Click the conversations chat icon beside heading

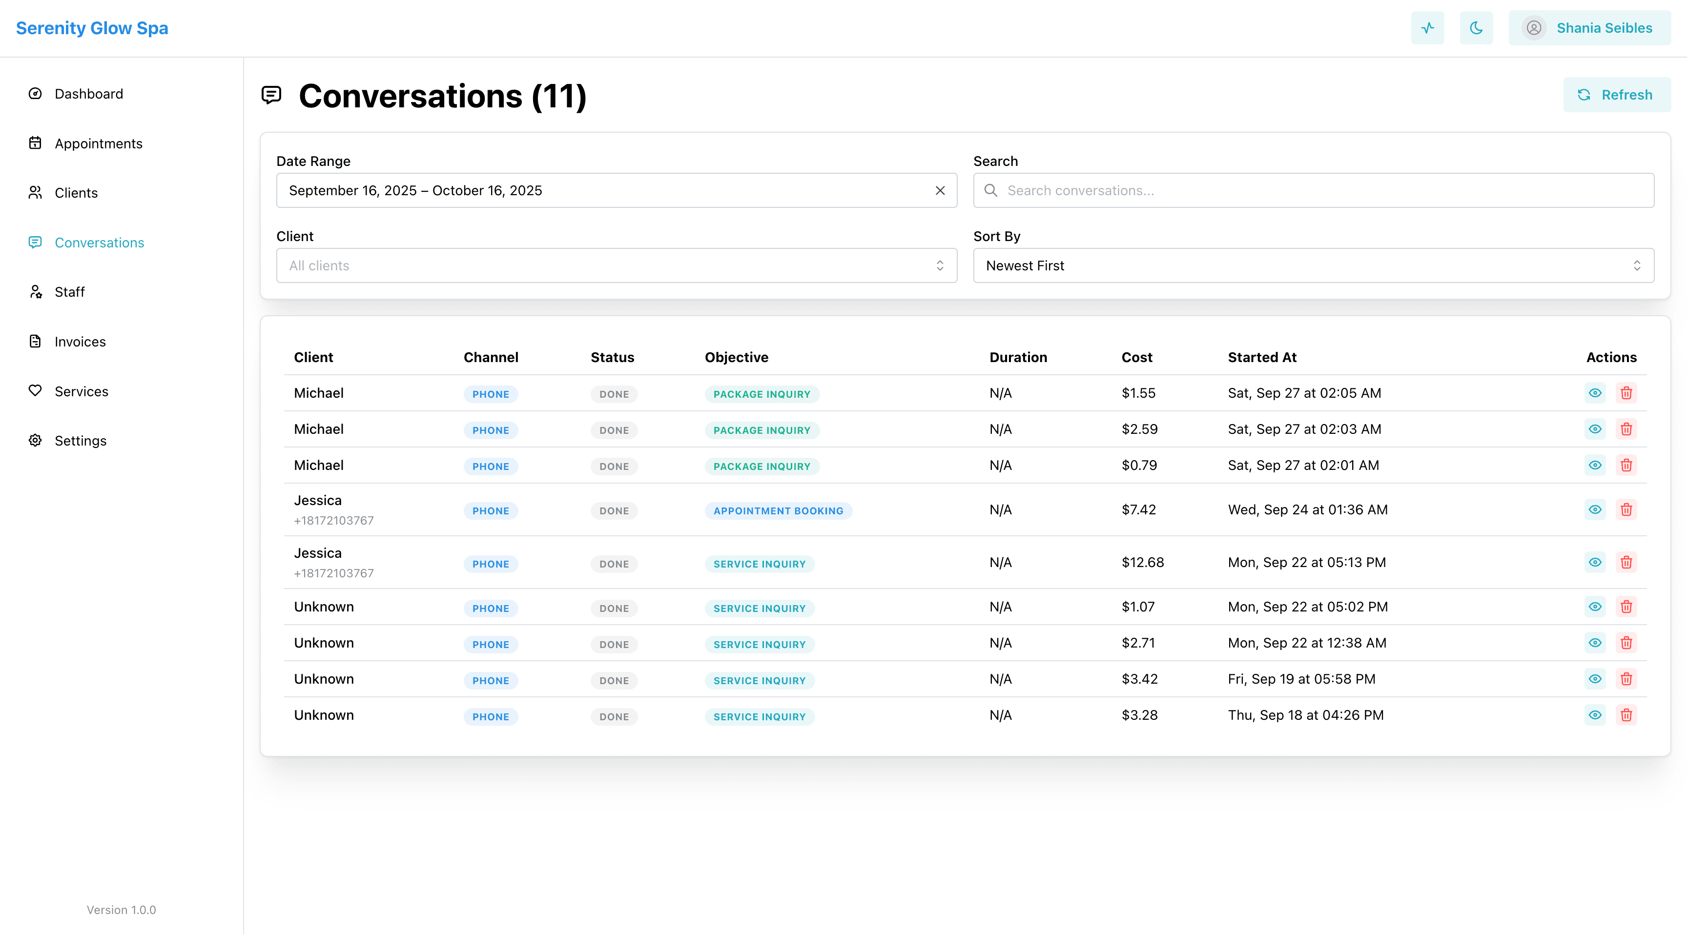point(271,96)
